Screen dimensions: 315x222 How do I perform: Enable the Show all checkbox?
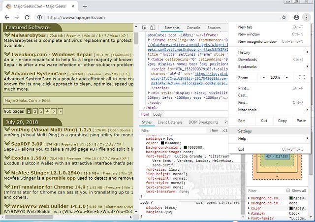coord(287,190)
